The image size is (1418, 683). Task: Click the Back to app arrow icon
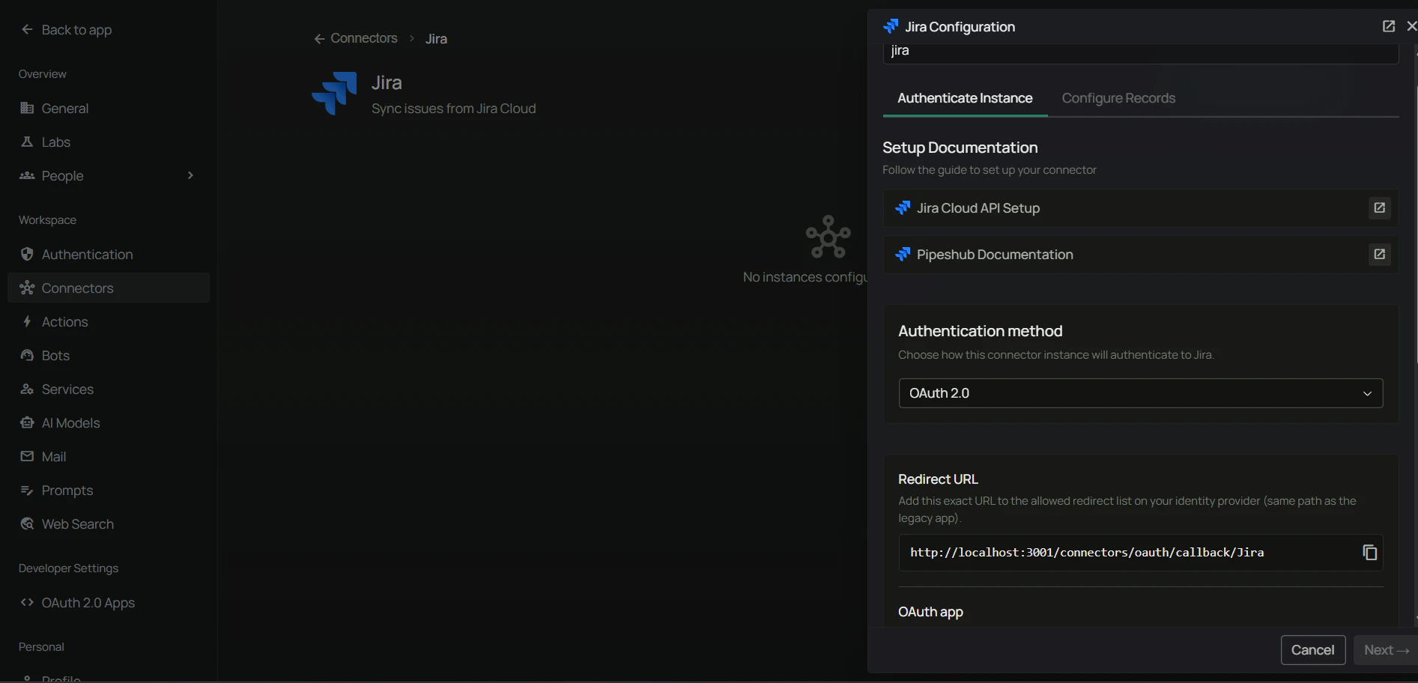(x=27, y=29)
